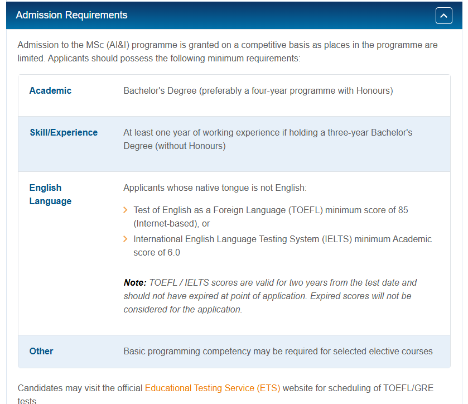Screen dimensions: 468x404
Task: Click the basic programming competency text
Action: click(x=278, y=351)
